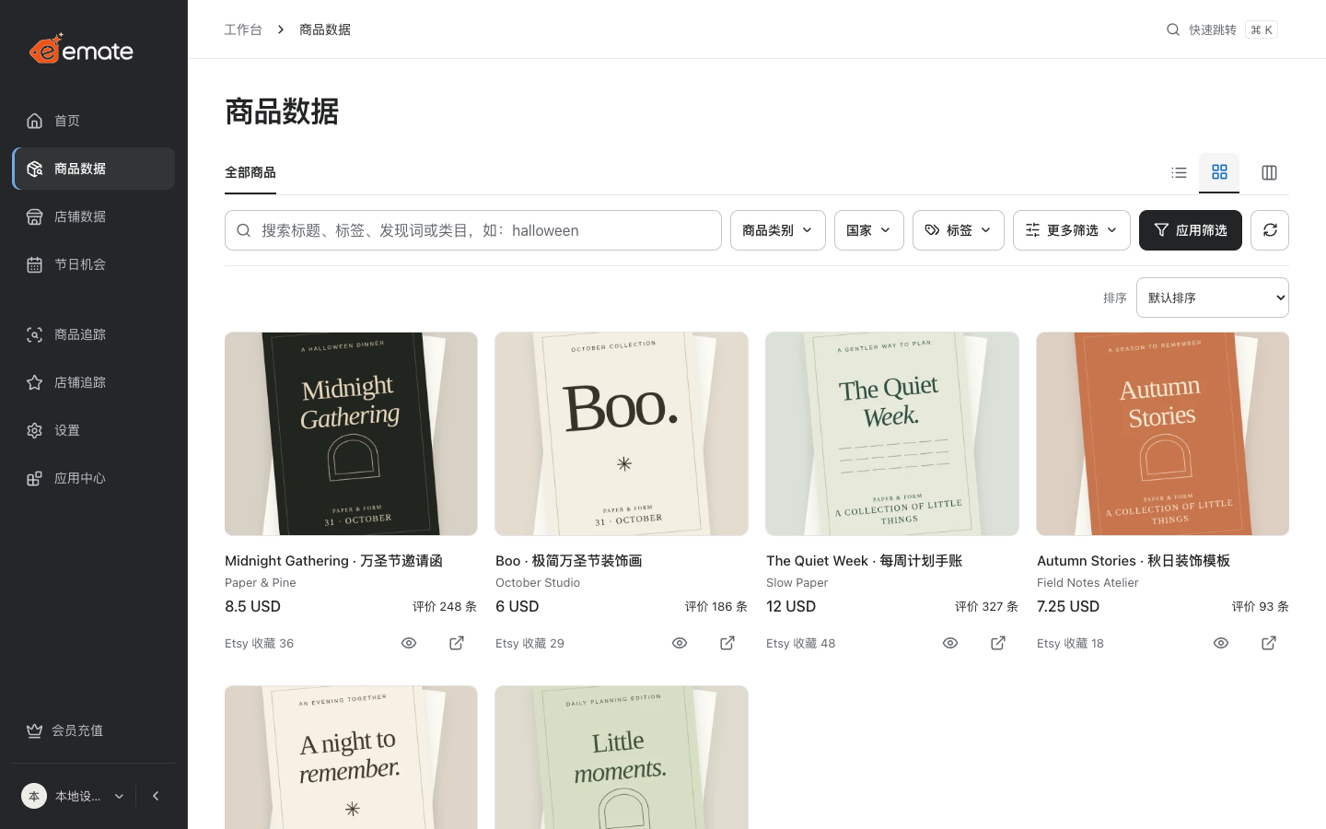The width and height of the screenshot is (1326, 829).
Task: Click the search magnifier in quick jump
Action: (x=1173, y=29)
